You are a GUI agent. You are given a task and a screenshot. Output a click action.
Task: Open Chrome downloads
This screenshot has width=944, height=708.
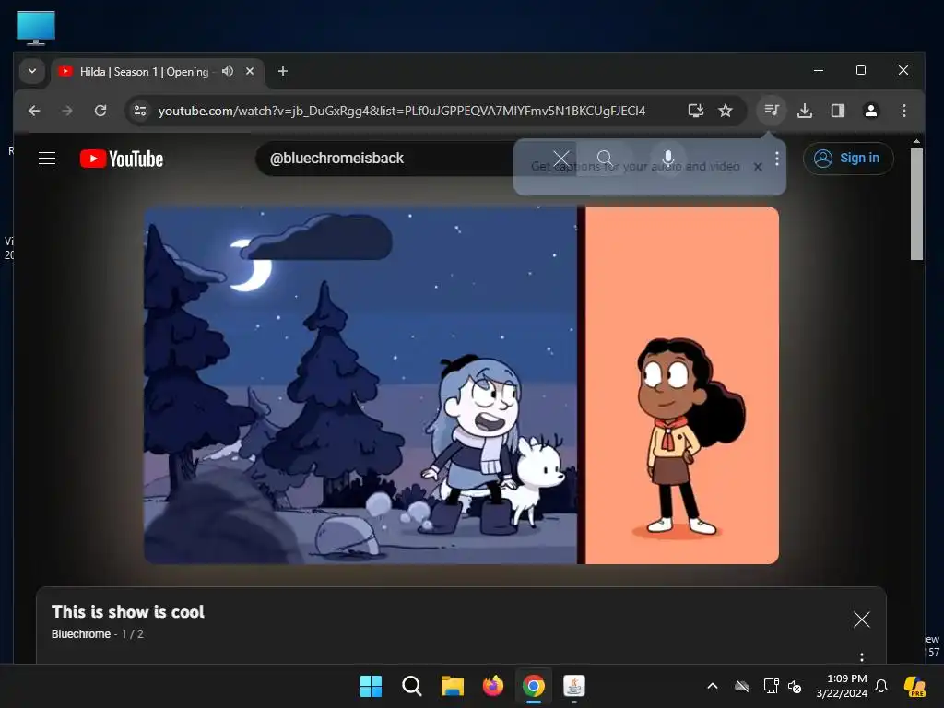(x=805, y=111)
